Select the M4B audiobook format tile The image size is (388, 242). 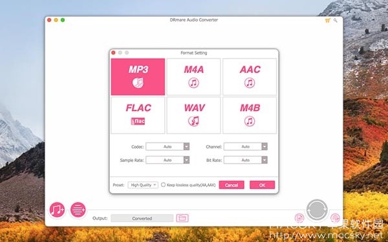pyautogui.click(x=250, y=115)
